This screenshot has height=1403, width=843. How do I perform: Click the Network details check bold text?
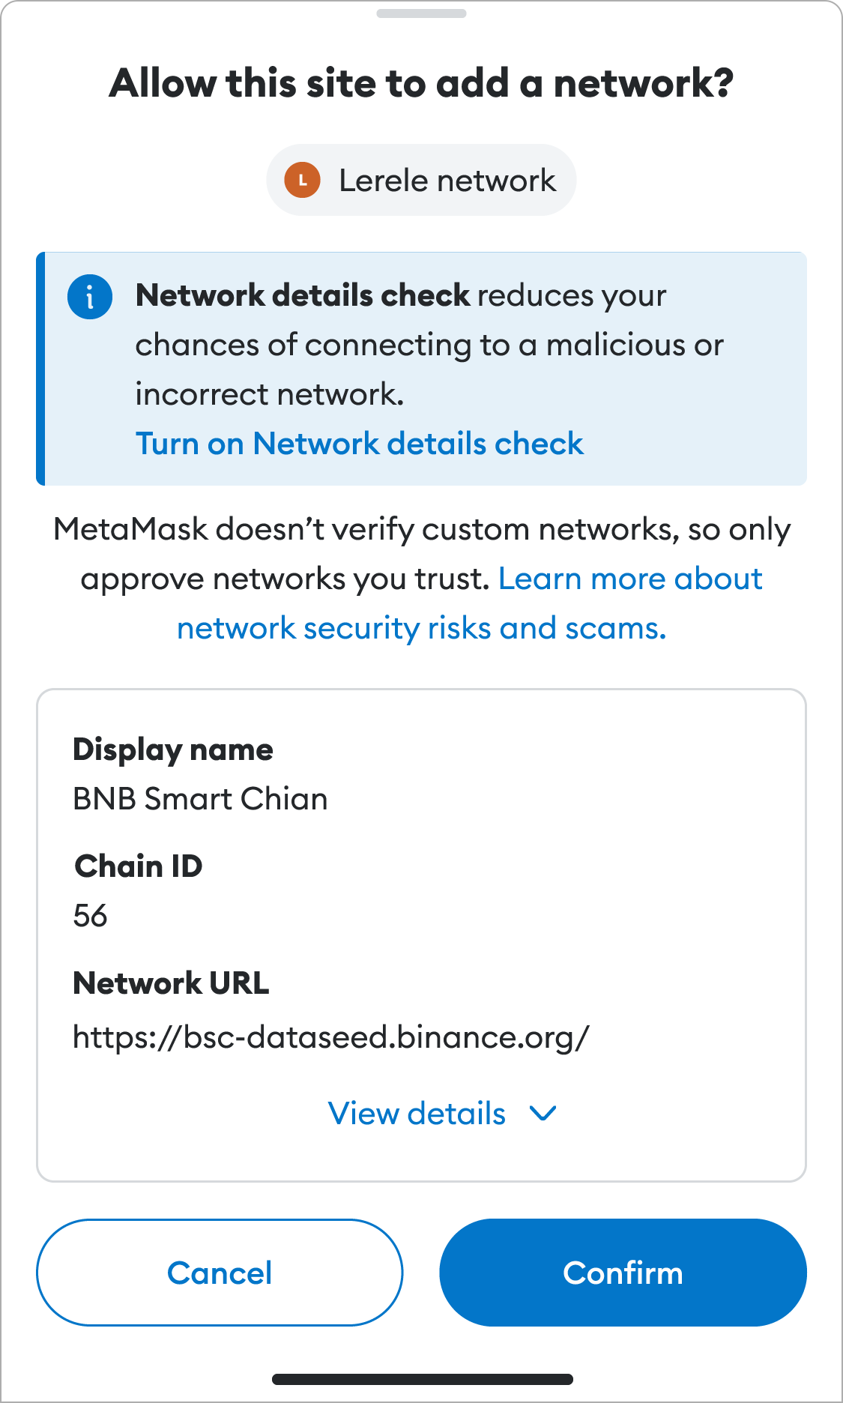(x=303, y=295)
